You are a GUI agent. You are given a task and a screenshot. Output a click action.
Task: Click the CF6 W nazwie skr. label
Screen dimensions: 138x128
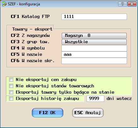tap(32, 61)
